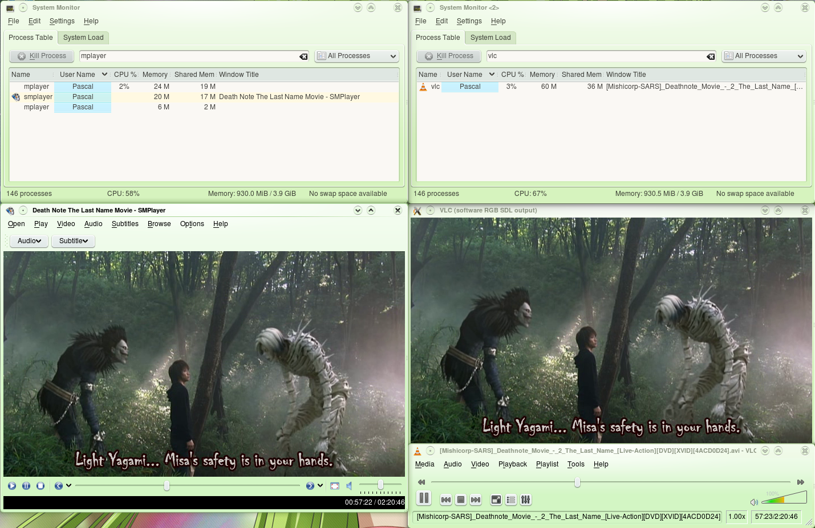Click the VLC volume triangle slider

point(784,498)
